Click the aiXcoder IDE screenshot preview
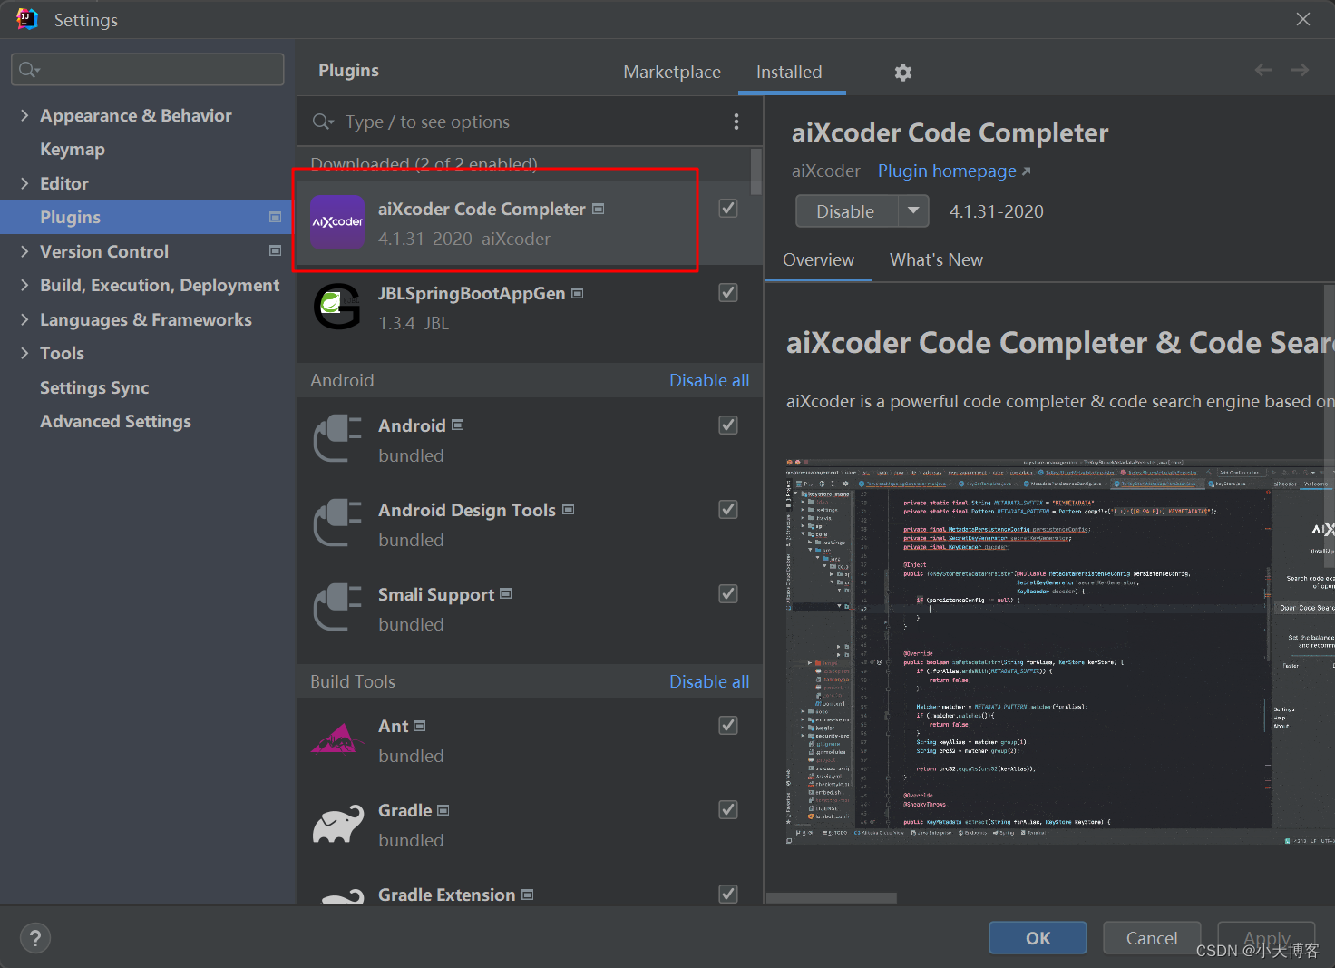 [x=1059, y=653]
